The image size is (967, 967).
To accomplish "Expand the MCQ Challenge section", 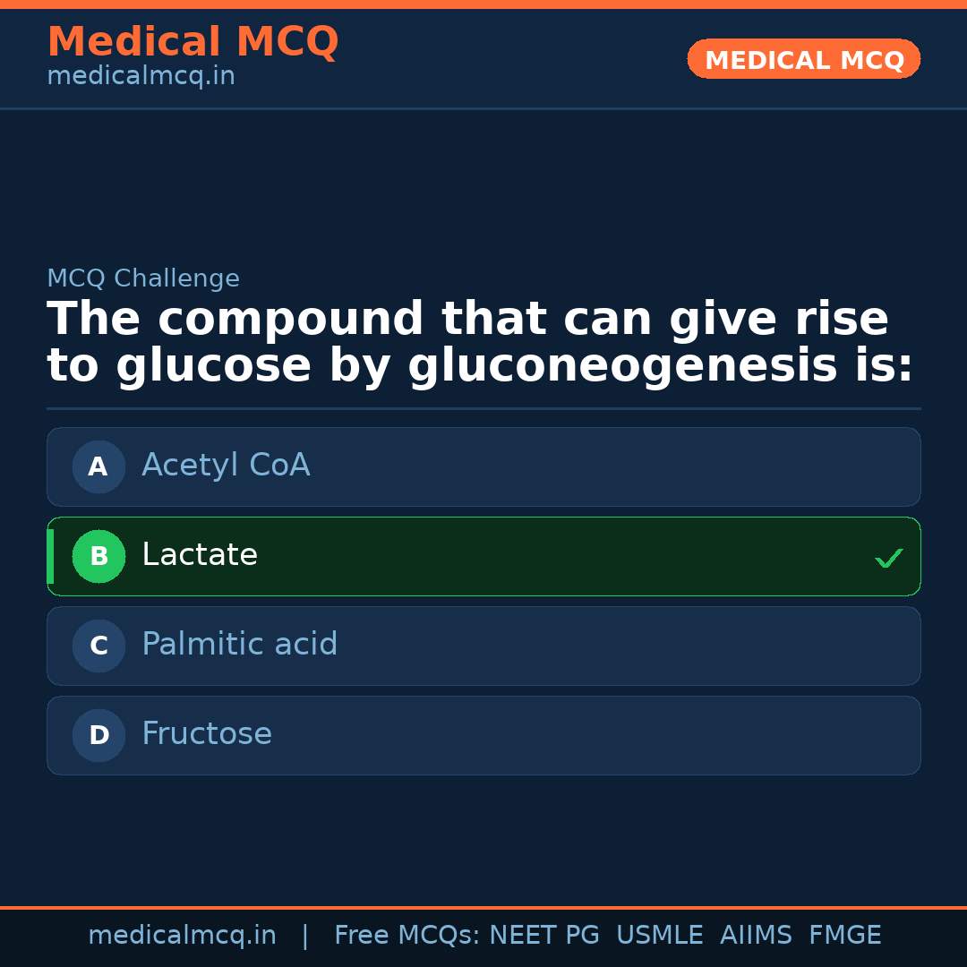I will [143, 278].
